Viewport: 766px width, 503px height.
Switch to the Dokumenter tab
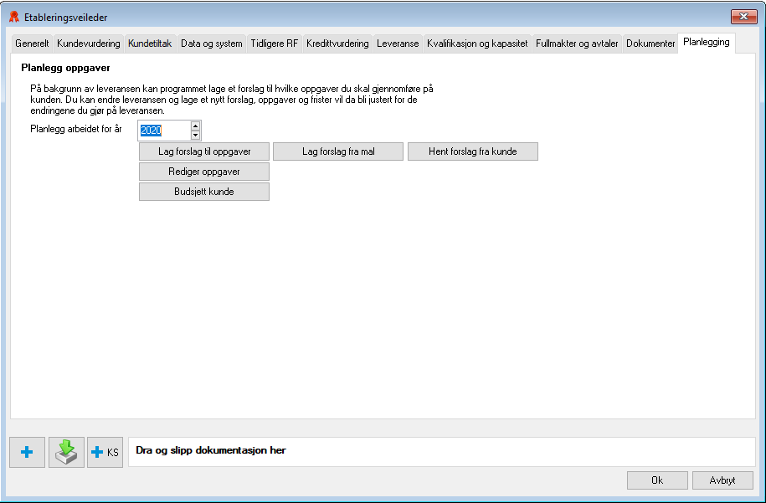(x=650, y=44)
